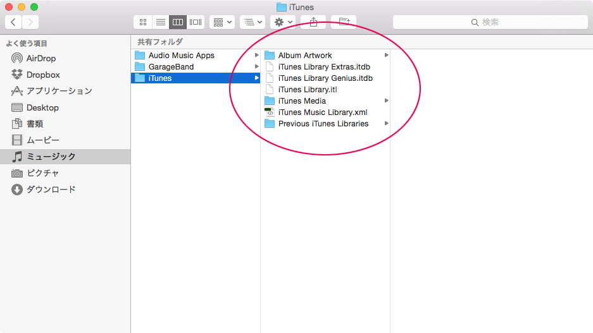Click the iTunes folder disclosure arrow
The width and height of the screenshot is (593, 333).
[x=256, y=78]
